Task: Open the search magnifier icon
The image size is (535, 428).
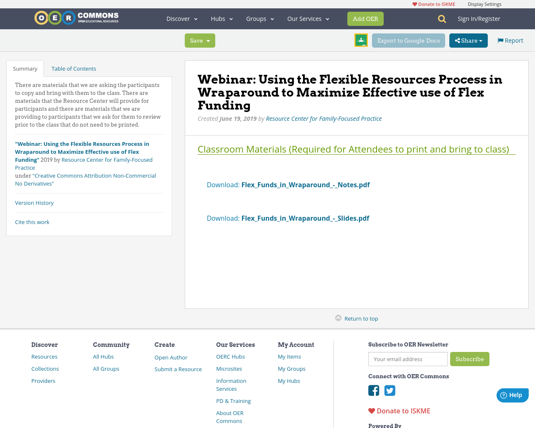Action: (441, 18)
